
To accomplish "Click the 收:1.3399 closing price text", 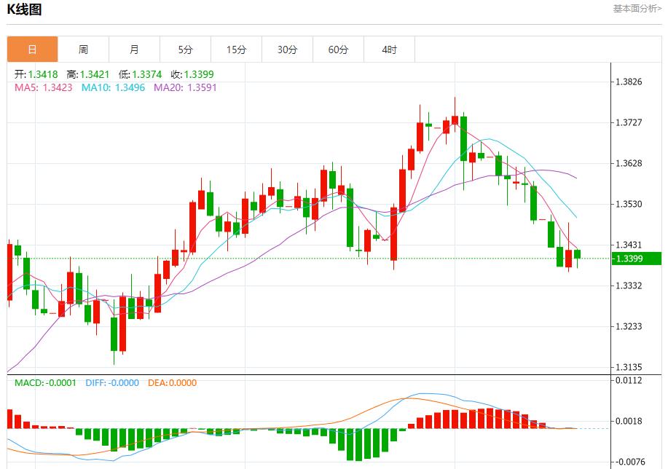I will (192, 74).
